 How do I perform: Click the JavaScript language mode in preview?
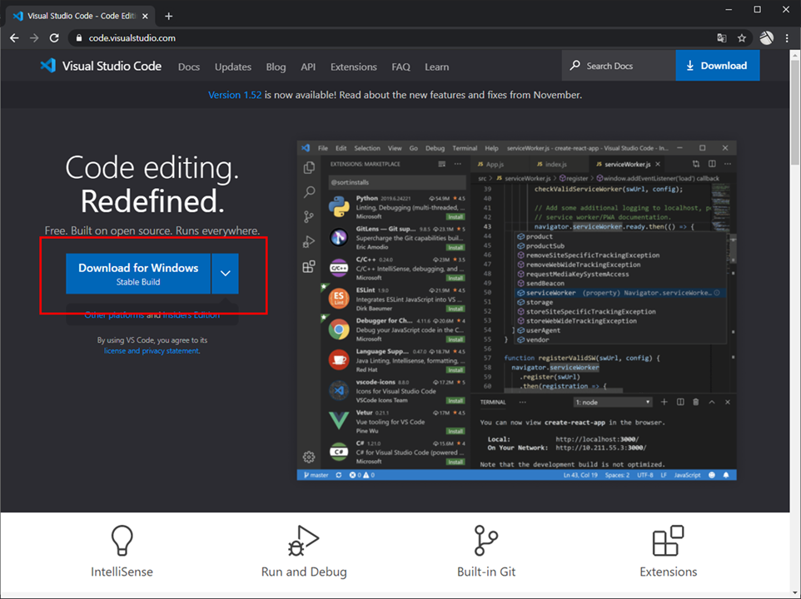[x=687, y=475]
